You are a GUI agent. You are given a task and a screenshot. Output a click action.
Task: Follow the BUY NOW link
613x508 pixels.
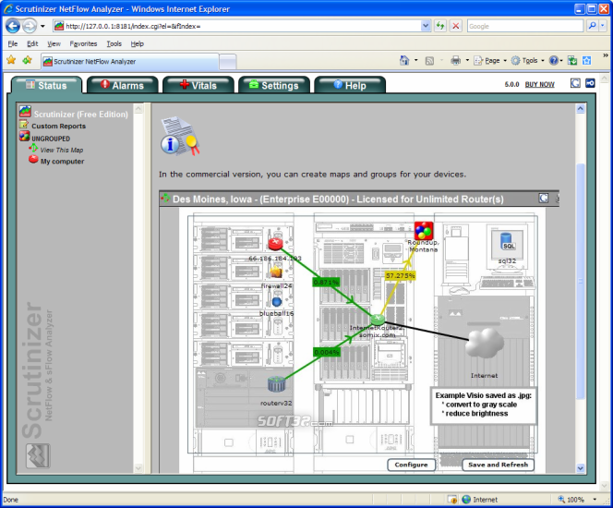[x=539, y=84]
